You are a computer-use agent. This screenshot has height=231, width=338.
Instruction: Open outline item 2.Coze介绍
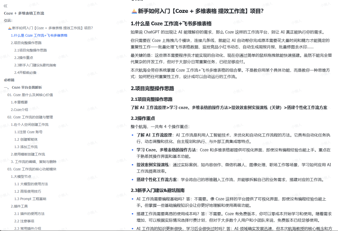click(19, 110)
